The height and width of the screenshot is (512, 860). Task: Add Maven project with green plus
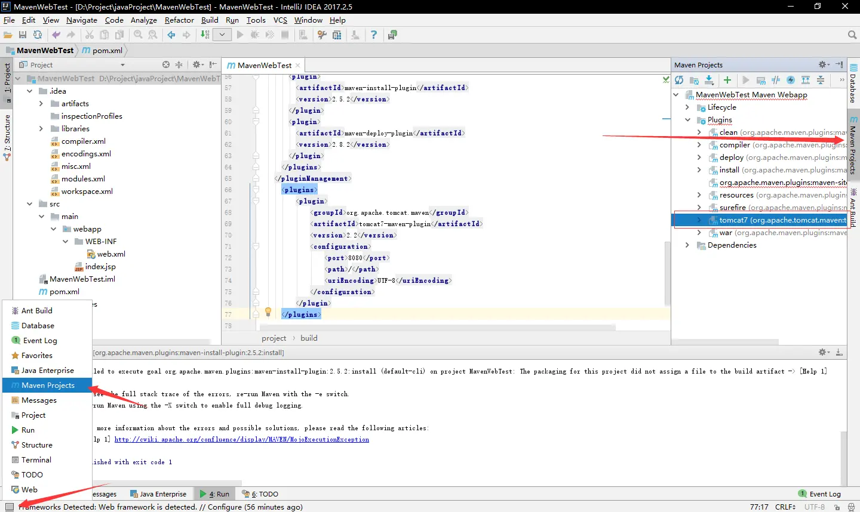[x=727, y=80]
